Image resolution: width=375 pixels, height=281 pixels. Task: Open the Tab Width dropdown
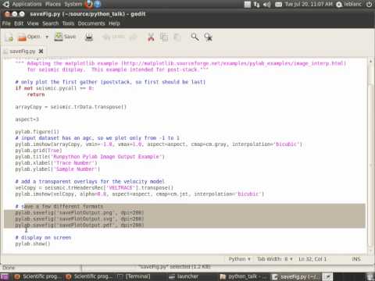click(275, 259)
